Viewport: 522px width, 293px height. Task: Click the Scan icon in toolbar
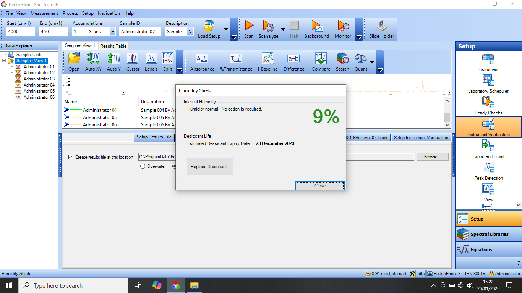pos(249,26)
